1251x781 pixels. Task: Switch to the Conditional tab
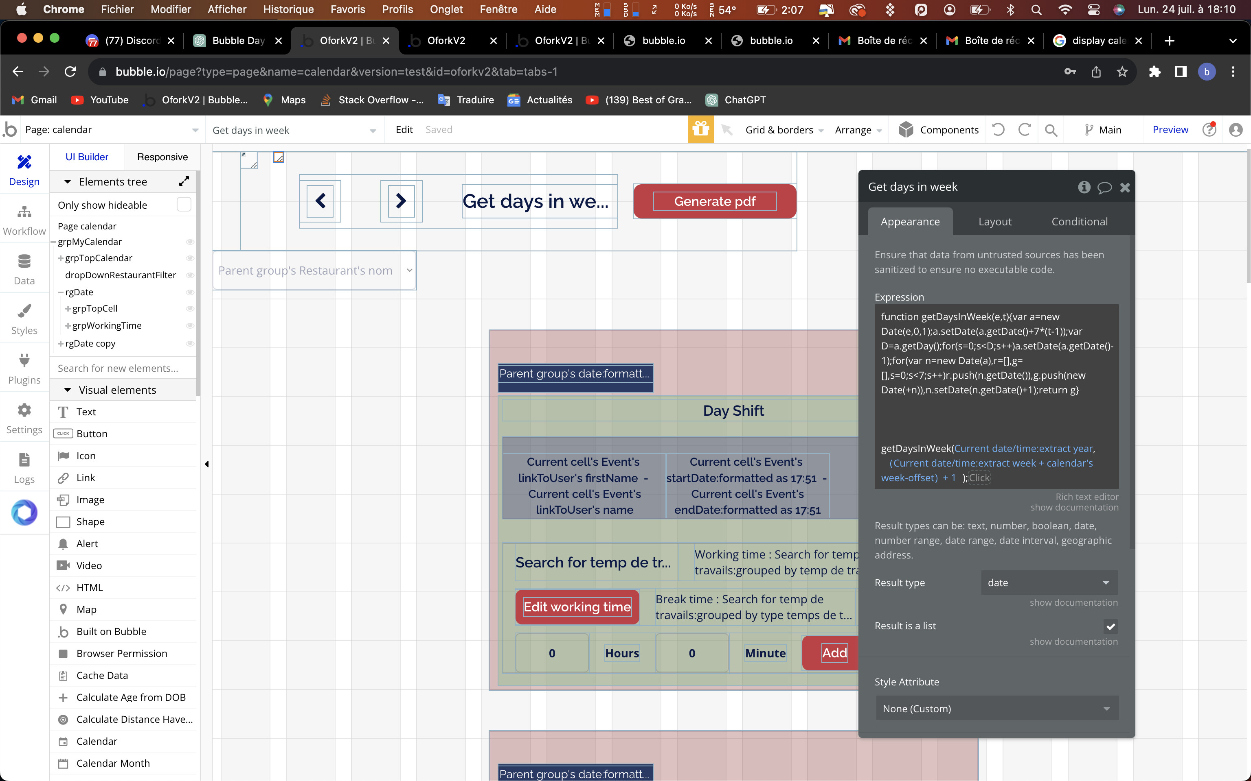click(x=1080, y=222)
